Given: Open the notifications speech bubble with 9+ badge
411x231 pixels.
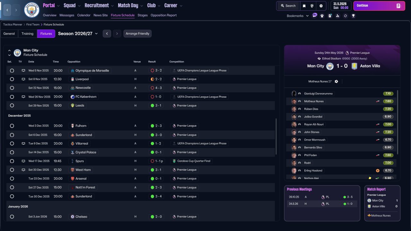Looking at the screenshot, I should tap(314, 16).
